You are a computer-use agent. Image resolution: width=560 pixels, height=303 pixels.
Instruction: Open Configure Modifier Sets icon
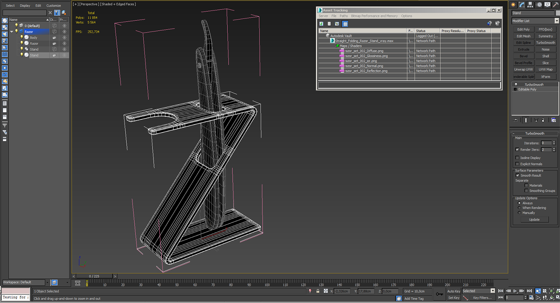pos(554,120)
